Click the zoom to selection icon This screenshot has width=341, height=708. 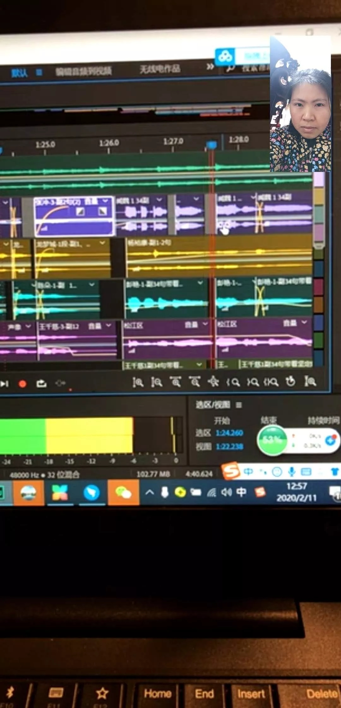[271, 382]
